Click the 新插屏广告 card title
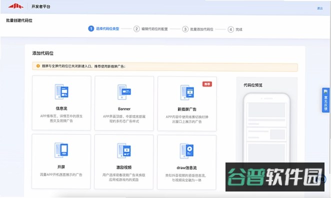This screenshot has height=198, width=331. [x=187, y=109]
